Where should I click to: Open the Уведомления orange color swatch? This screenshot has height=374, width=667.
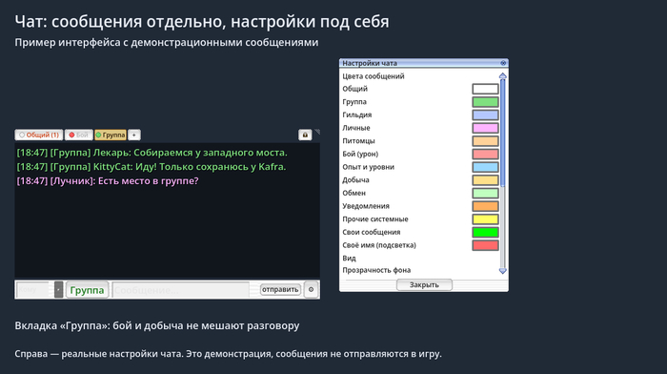(485, 206)
